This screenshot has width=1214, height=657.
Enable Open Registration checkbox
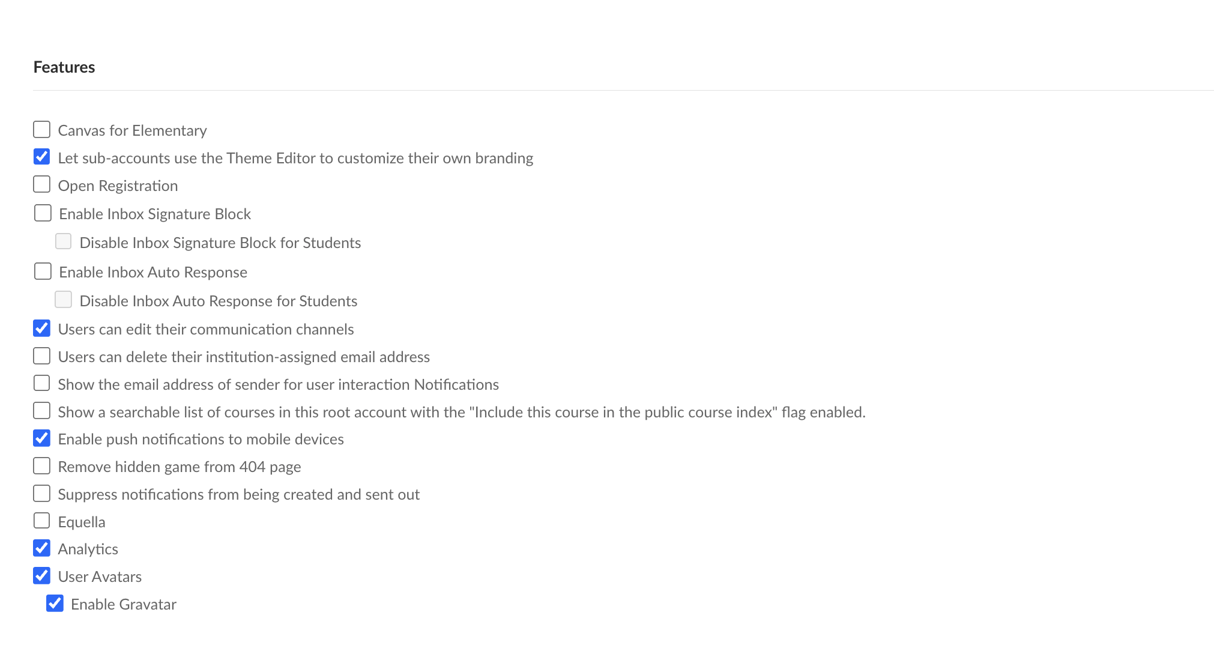pos(41,184)
